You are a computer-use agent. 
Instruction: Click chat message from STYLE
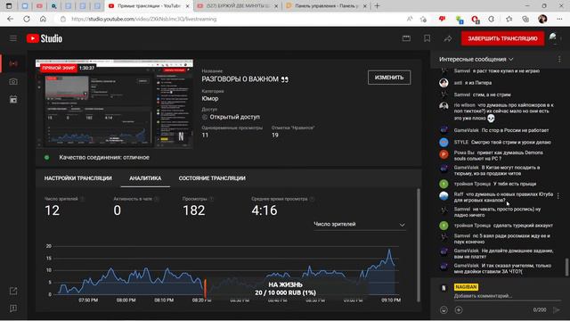point(502,142)
